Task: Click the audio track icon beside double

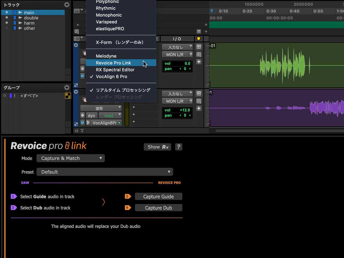Action: [x=20, y=18]
